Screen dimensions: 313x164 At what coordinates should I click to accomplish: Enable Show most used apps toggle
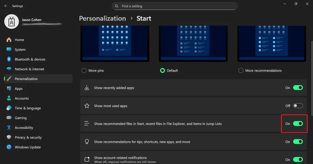pos(298,106)
